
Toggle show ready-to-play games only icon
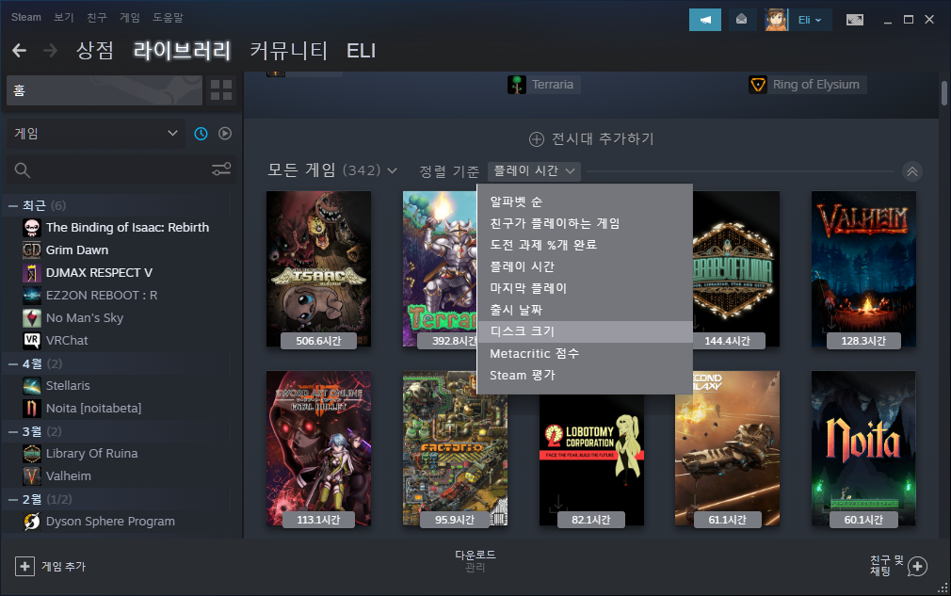click(x=225, y=134)
